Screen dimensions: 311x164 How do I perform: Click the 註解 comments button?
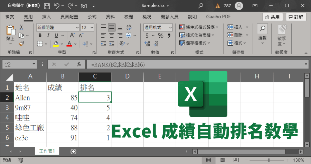[296, 17]
